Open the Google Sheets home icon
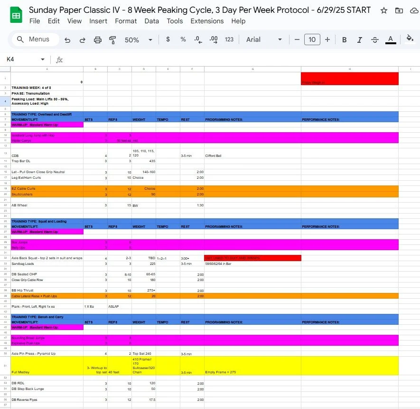Image resolution: width=420 pixels, height=409 pixels. (16, 15)
